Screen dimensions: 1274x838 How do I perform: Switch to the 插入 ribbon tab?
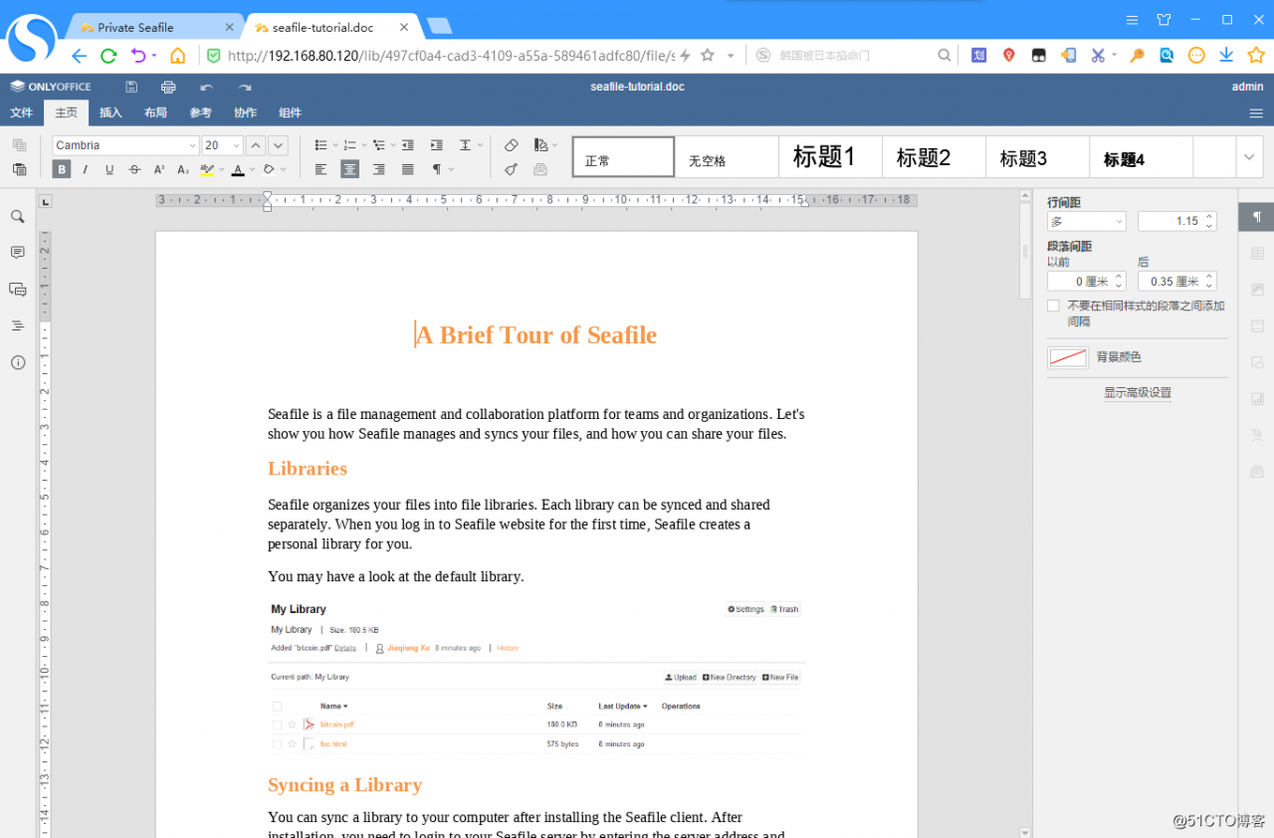[110, 112]
